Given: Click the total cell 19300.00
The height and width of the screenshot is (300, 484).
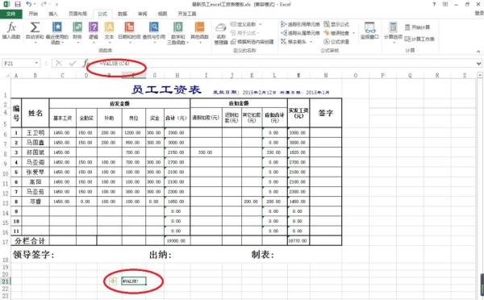Looking at the screenshot, I should (177, 241).
